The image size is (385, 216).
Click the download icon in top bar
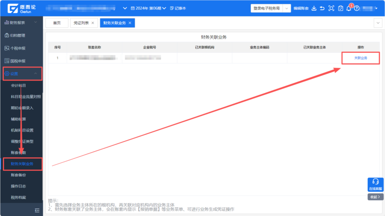[314, 8]
